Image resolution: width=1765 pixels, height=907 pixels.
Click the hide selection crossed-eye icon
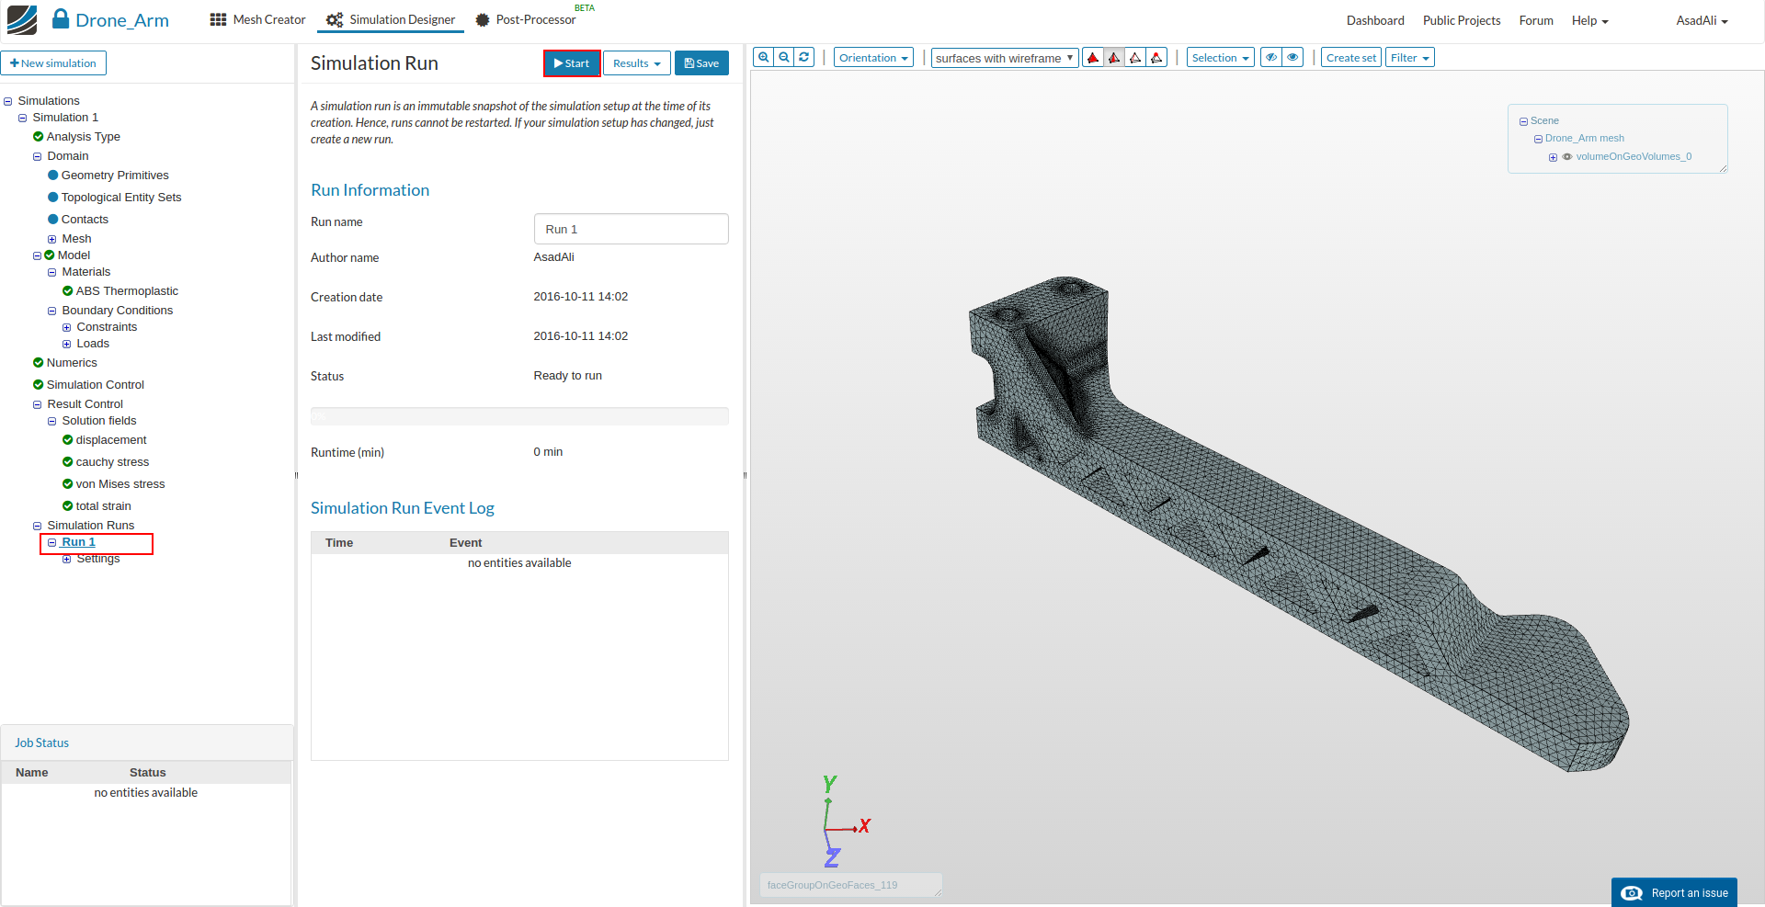click(x=1271, y=57)
